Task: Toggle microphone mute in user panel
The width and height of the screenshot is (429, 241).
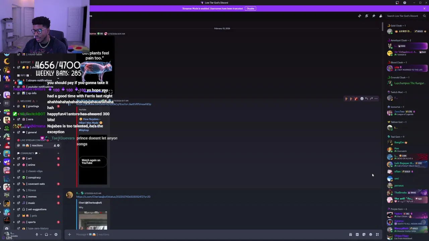Action: [x=37, y=235]
